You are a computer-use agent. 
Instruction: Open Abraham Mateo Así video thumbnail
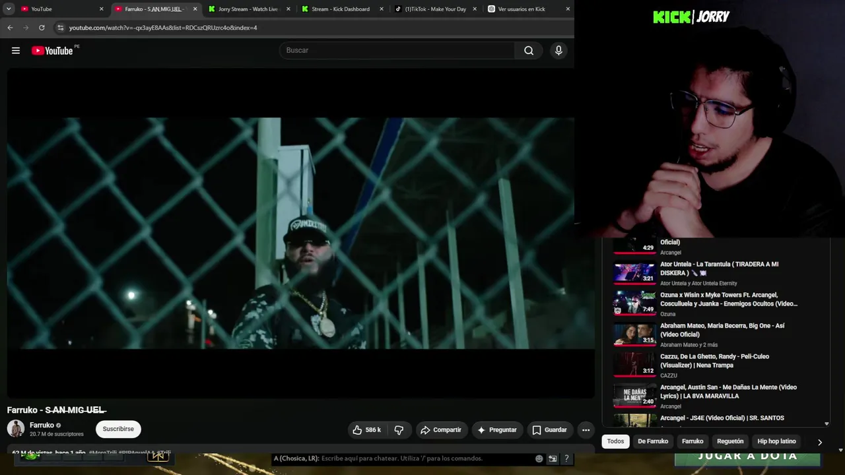coord(634,334)
